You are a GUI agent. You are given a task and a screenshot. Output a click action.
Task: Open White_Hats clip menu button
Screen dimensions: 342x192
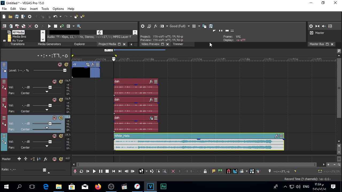(281, 136)
